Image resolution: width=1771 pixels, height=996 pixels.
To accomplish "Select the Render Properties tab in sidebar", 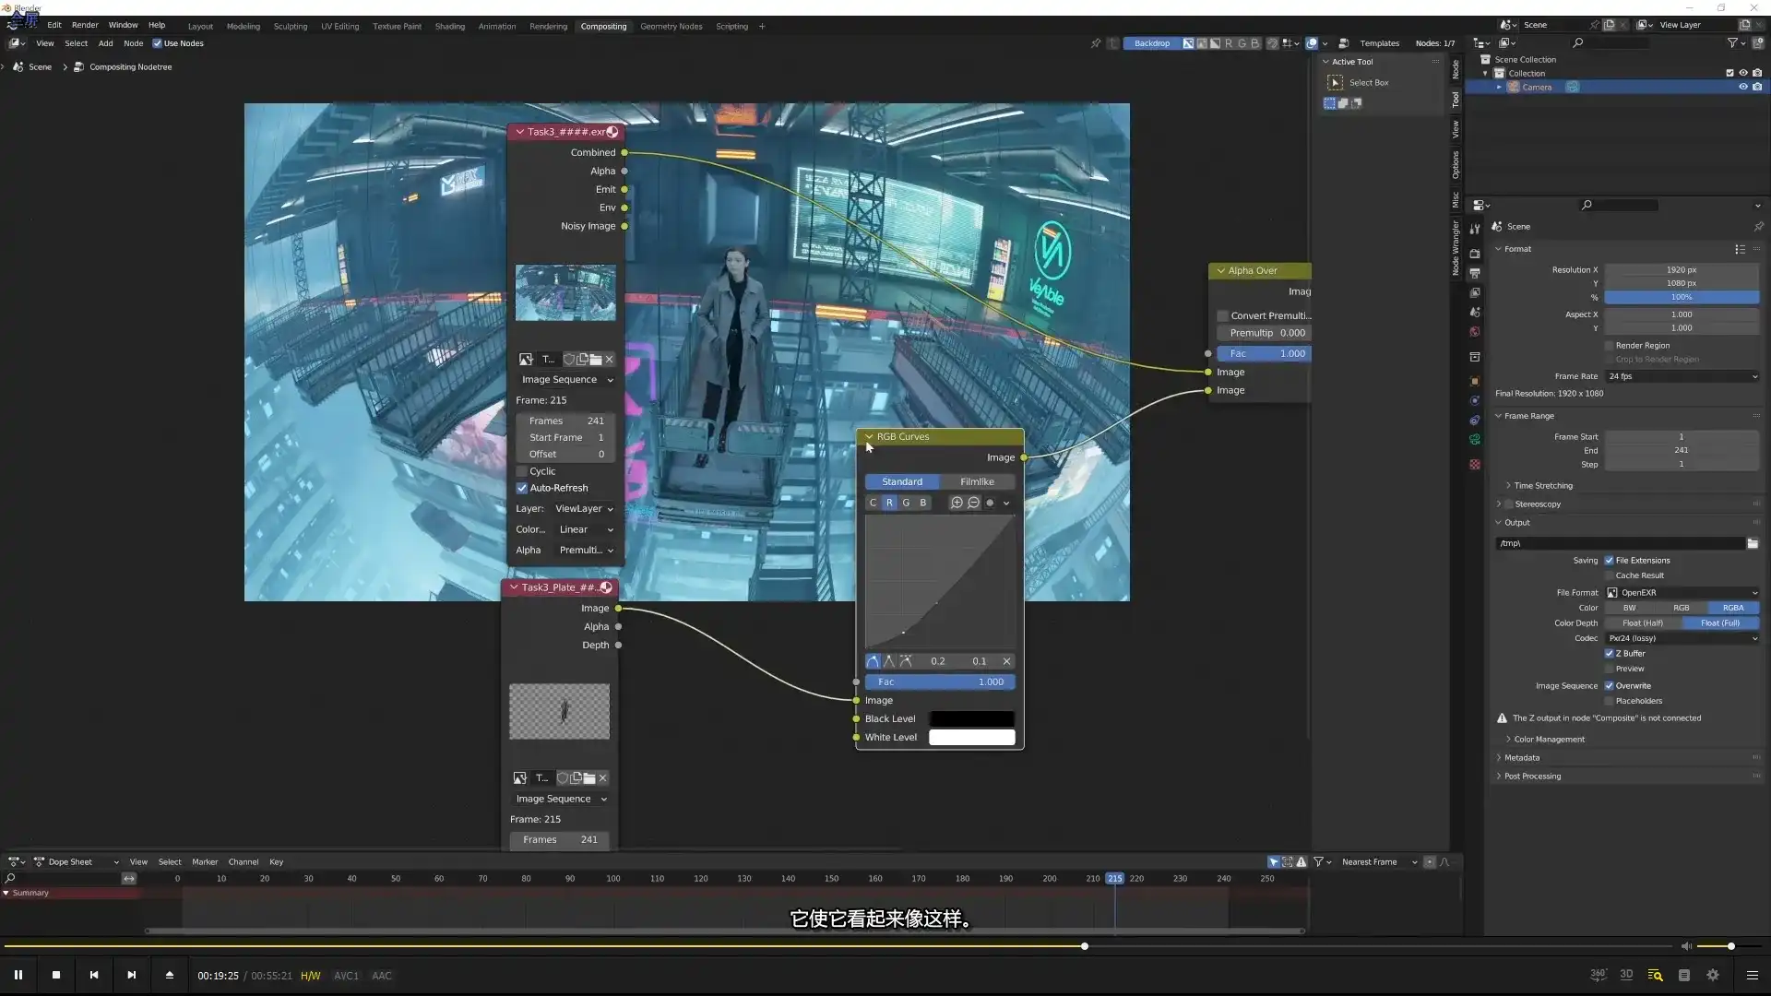I will point(1474,254).
